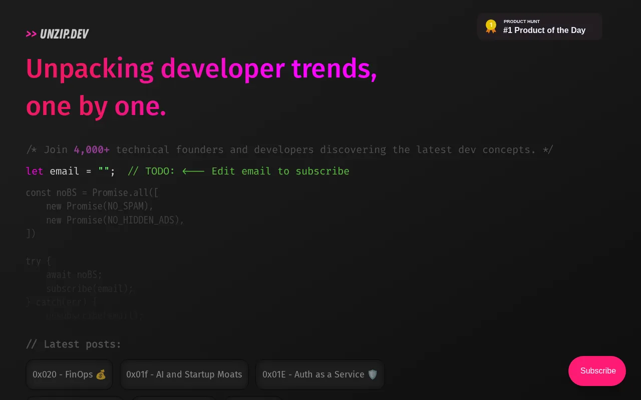Open the Product Hunt #1 Product badge
This screenshot has height=400, width=641.
coord(539,26)
